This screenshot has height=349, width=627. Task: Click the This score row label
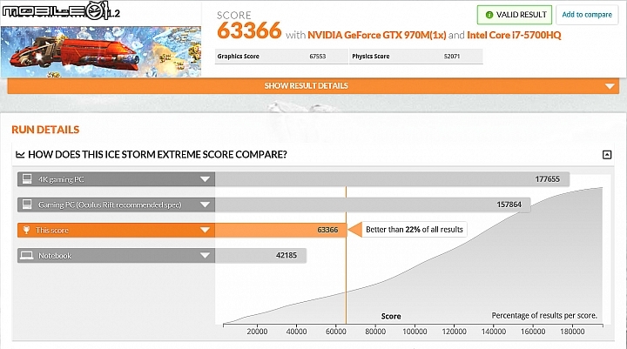point(52,231)
